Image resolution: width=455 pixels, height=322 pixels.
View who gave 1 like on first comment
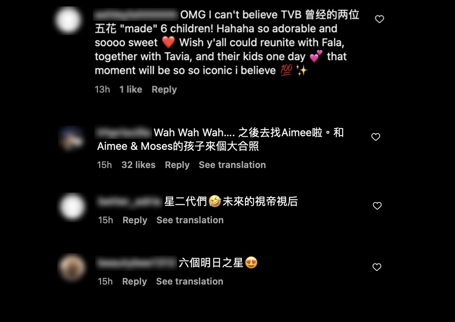pyautogui.click(x=131, y=90)
